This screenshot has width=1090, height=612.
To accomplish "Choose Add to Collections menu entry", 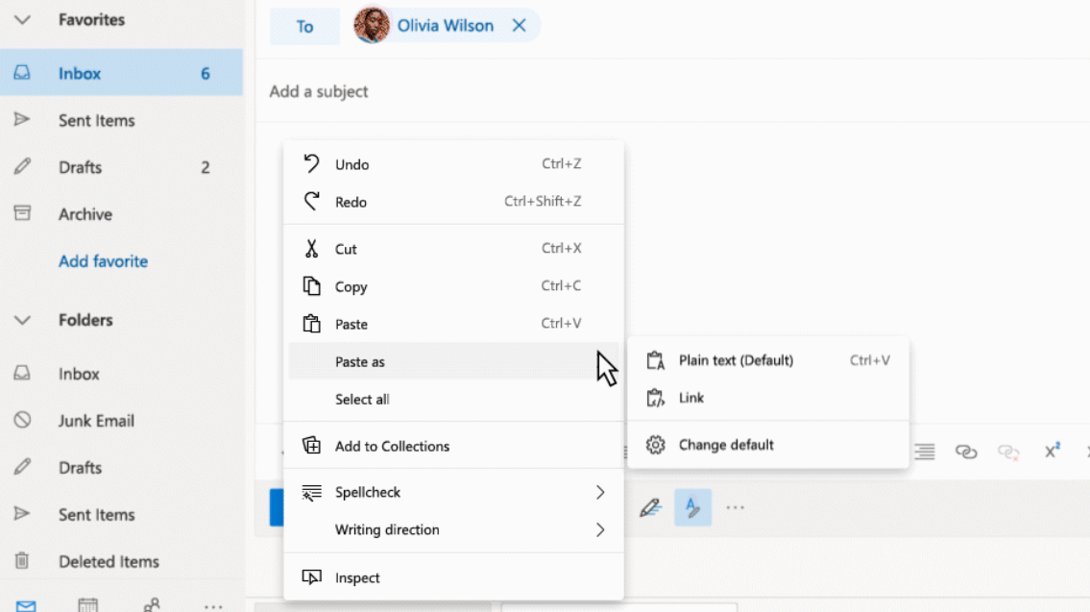I will [392, 446].
